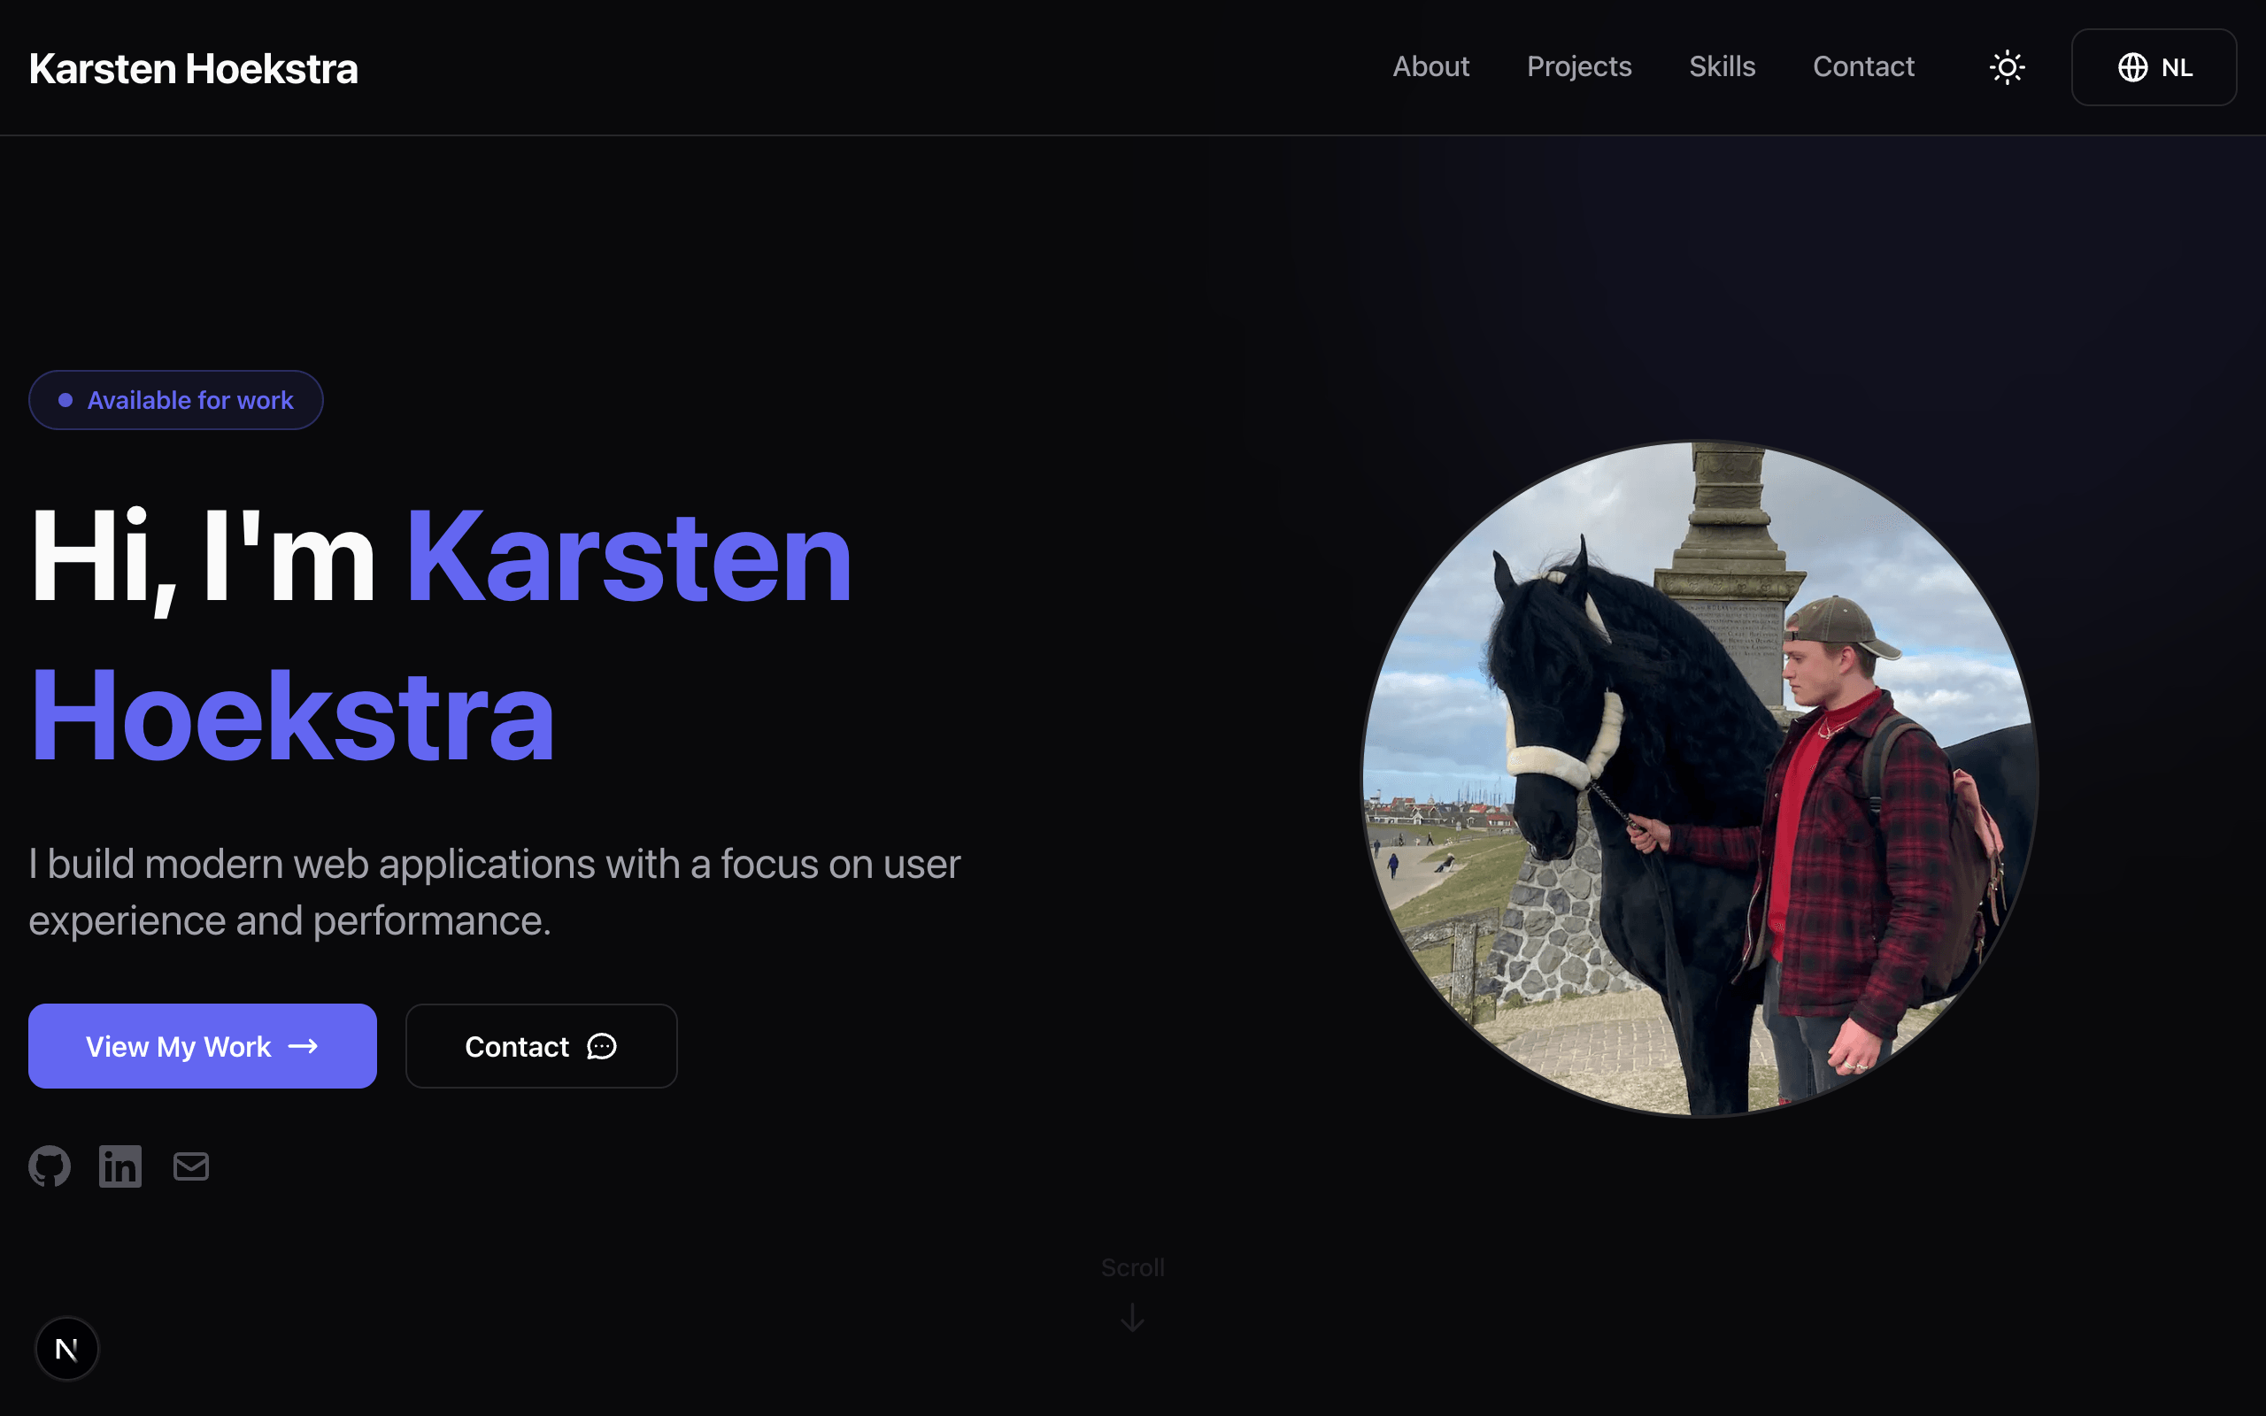
Task: Click the Karsten Hoekstra logo
Action: point(193,67)
